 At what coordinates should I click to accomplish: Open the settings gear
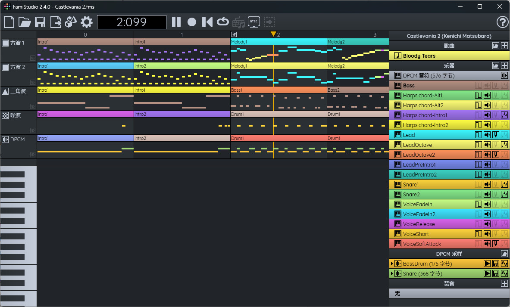[x=87, y=22]
